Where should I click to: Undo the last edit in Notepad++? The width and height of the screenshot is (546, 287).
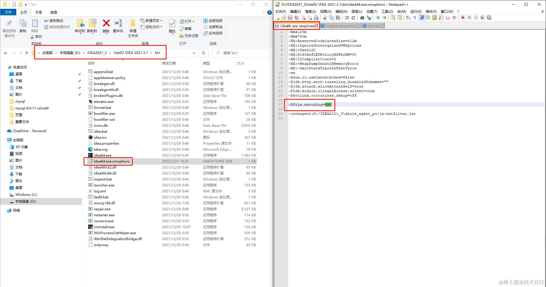pyautogui.click(x=347, y=18)
